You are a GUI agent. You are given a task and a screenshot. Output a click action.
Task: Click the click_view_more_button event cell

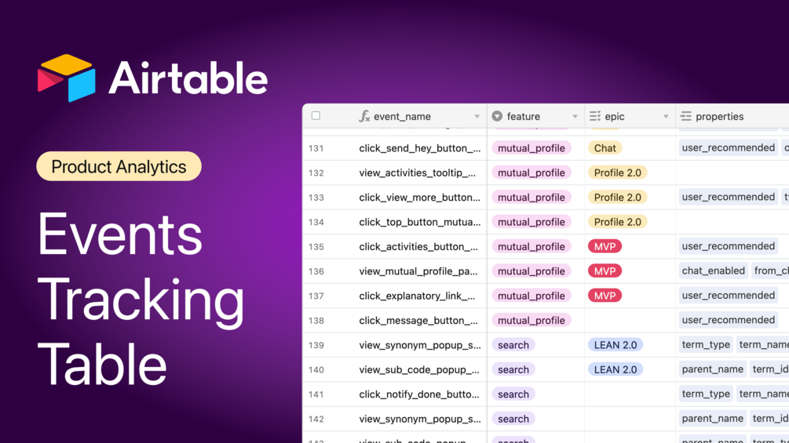pyautogui.click(x=420, y=198)
